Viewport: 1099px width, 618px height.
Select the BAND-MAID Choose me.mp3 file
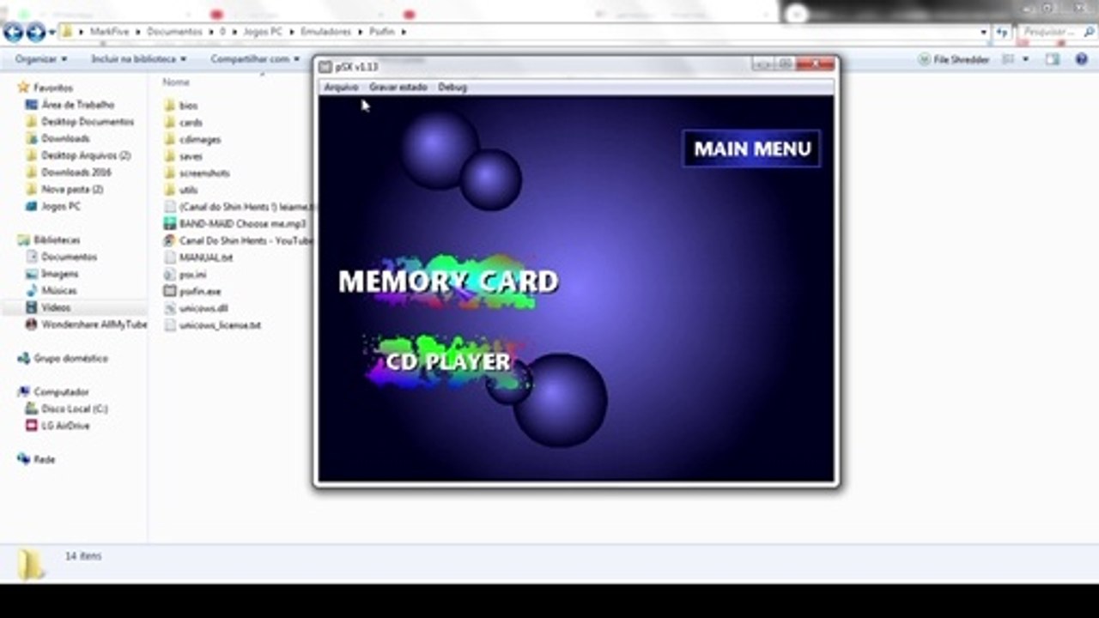tap(242, 224)
